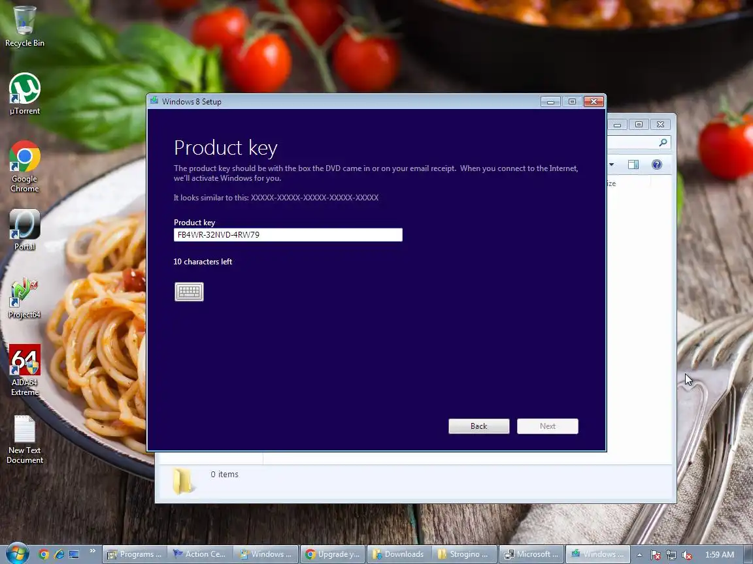The height and width of the screenshot is (564, 753).
Task: Switch to the Upgrade Chrome taskbar button
Action: pyautogui.click(x=333, y=554)
